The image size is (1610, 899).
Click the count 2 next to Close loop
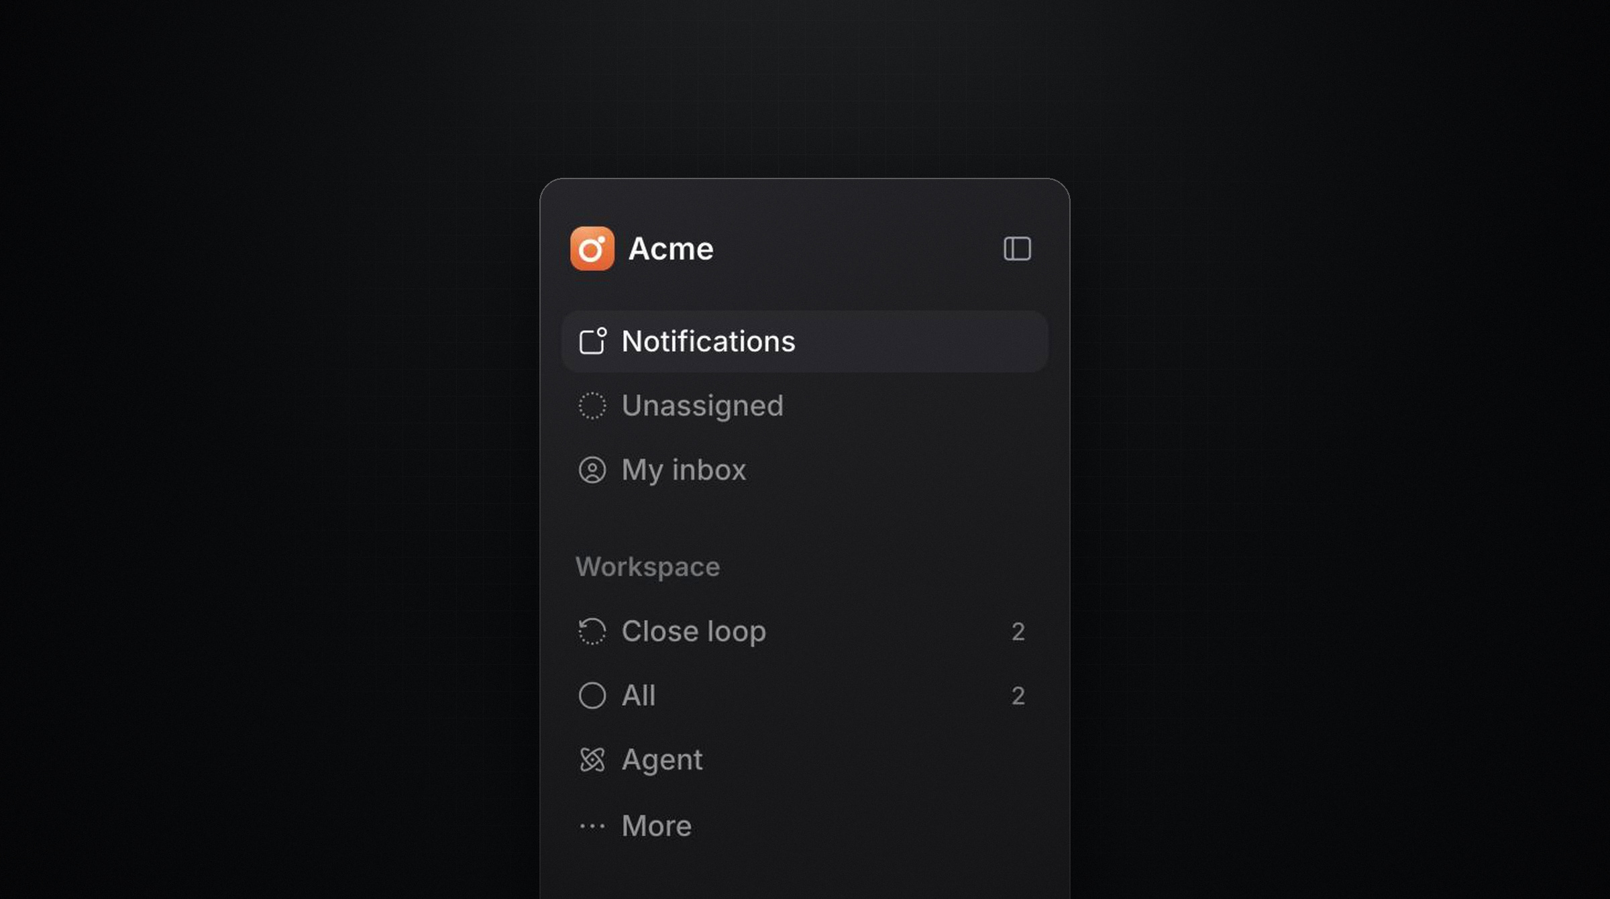tap(1018, 632)
